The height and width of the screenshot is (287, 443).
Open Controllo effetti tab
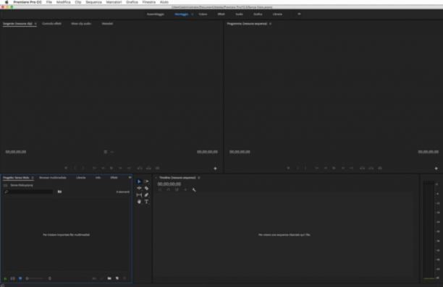51,24
